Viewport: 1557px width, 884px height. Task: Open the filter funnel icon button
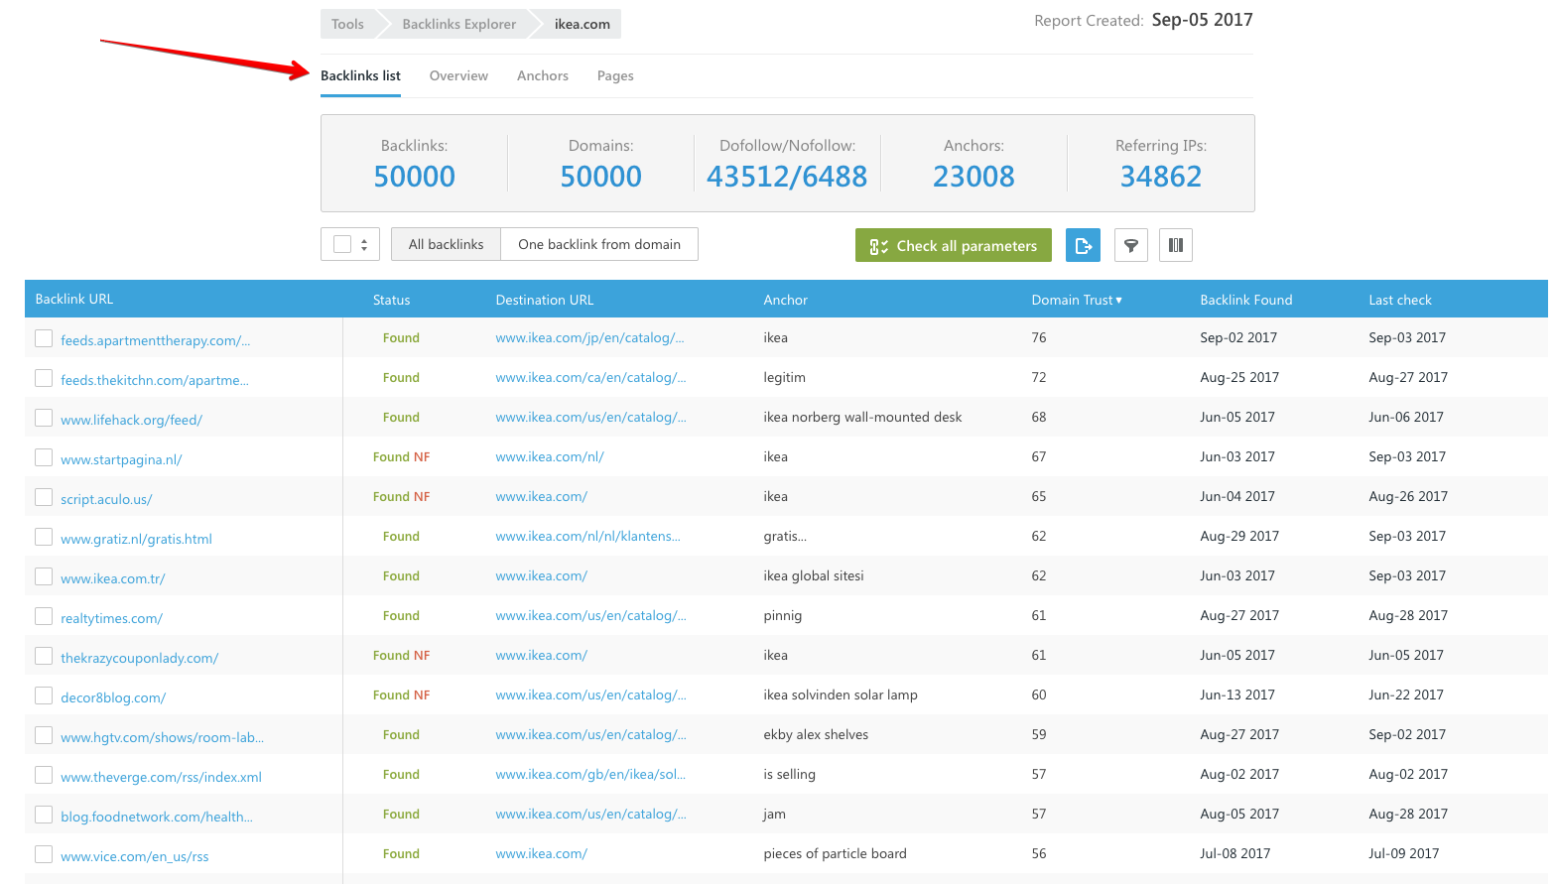click(1130, 245)
